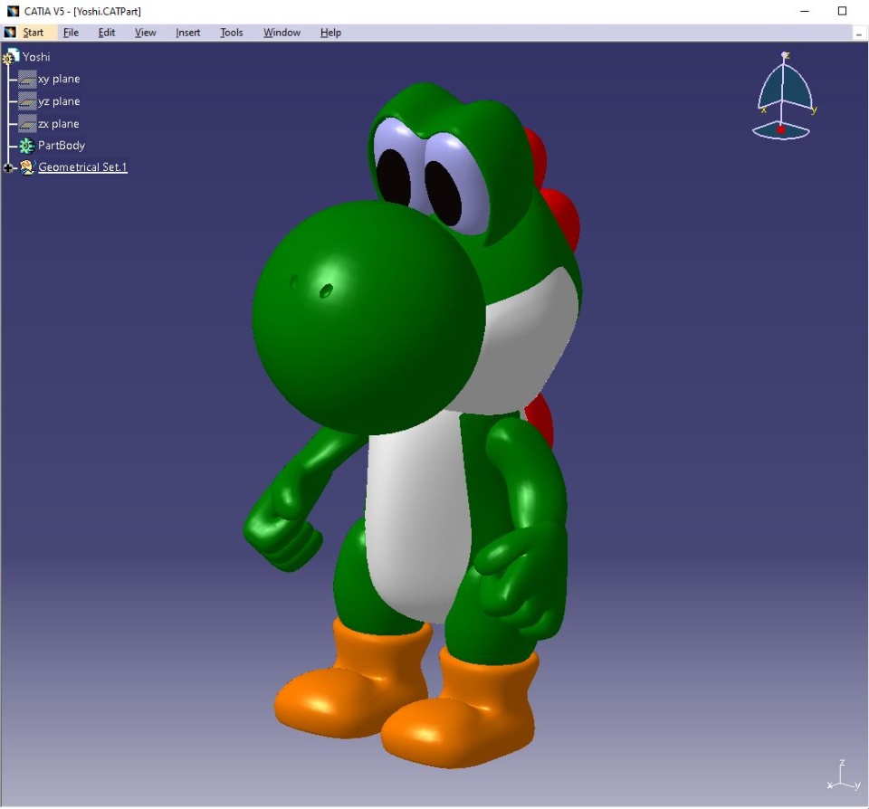Open the View menu

pos(145,33)
